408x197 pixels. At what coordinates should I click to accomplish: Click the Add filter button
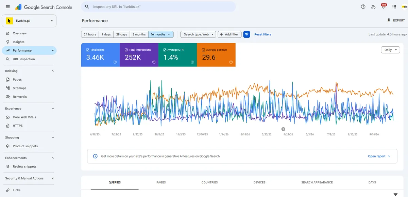230,34
